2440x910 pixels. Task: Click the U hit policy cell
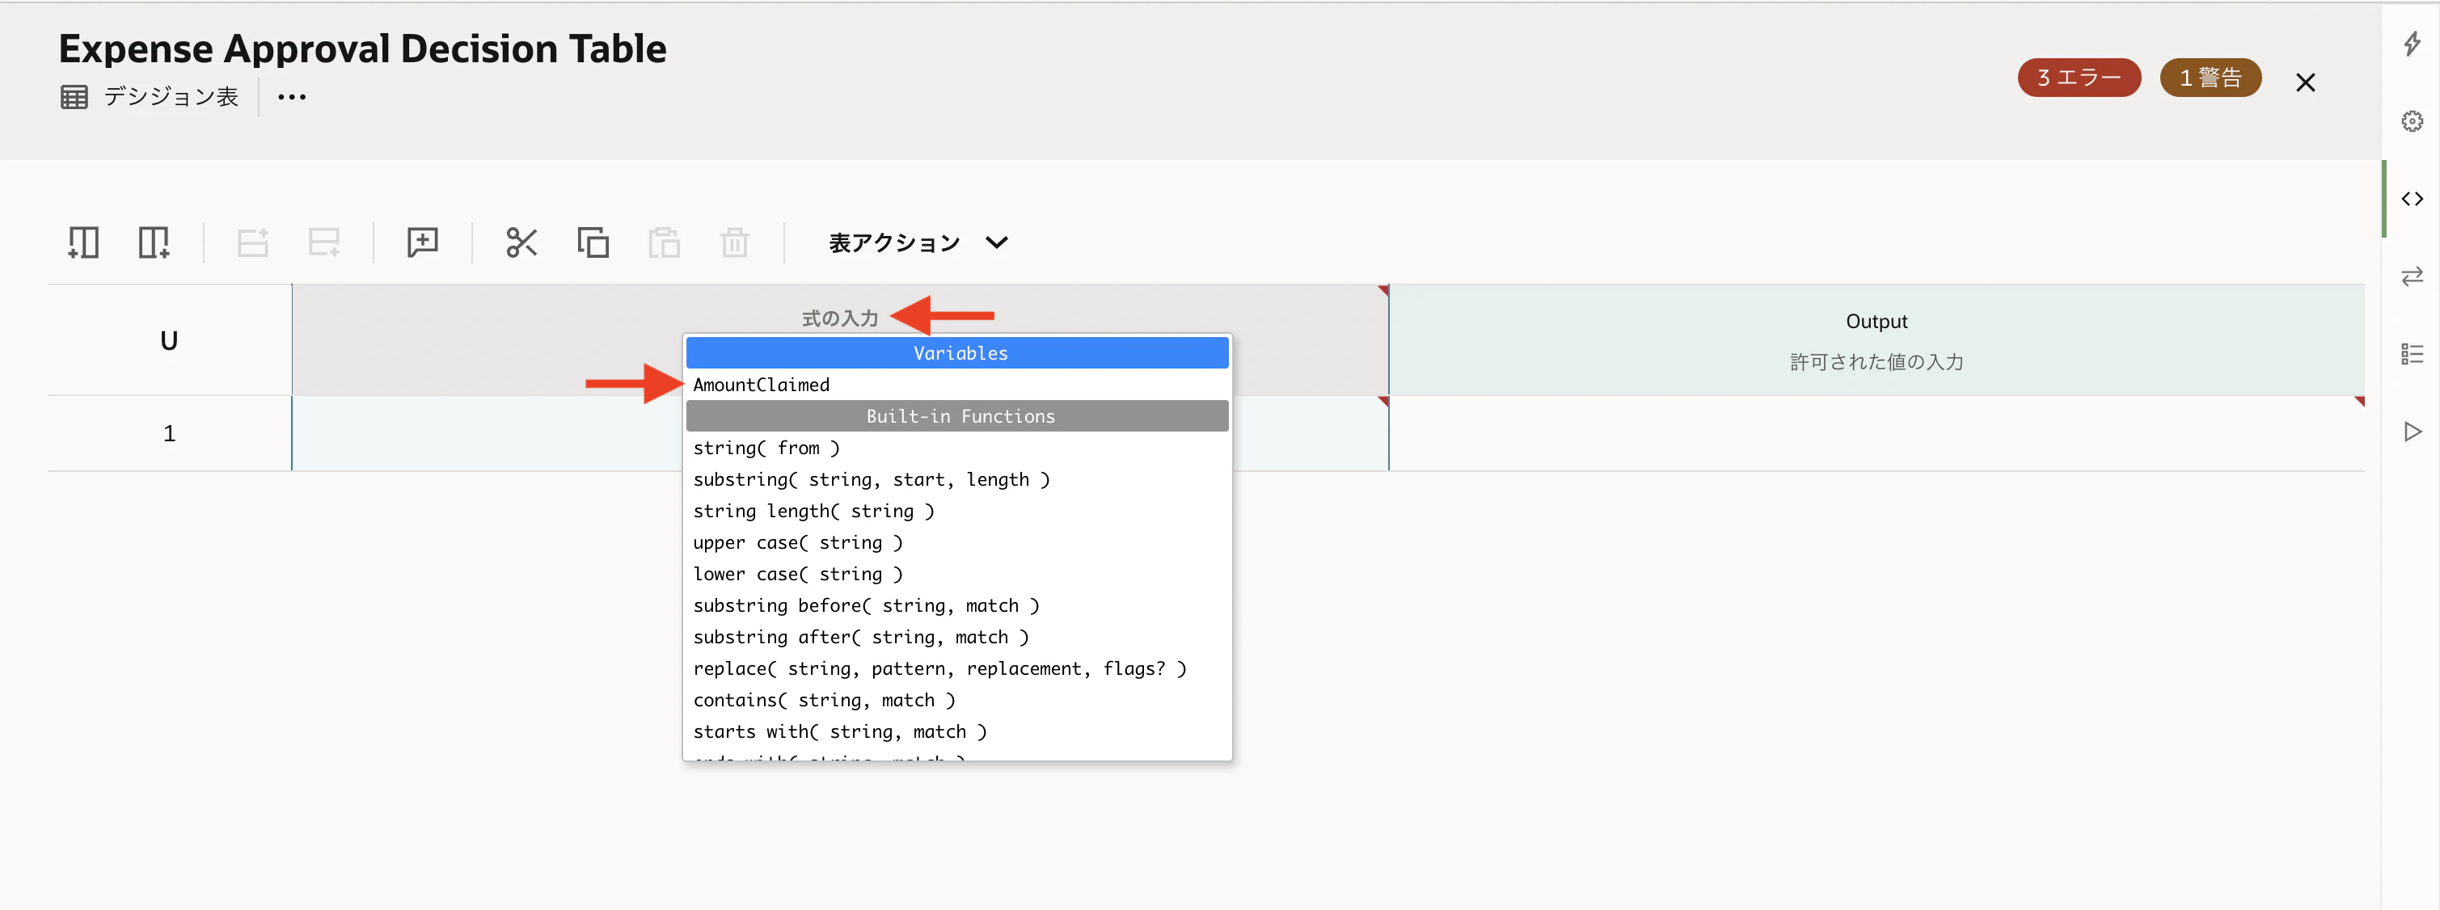(x=169, y=340)
